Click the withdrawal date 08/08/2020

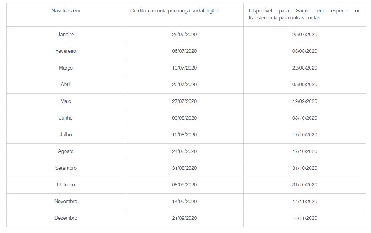click(x=304, y=51)
